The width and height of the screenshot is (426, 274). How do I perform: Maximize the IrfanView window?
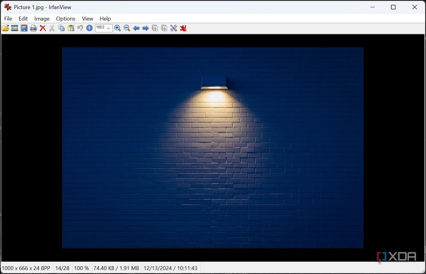tap(393, 7)
